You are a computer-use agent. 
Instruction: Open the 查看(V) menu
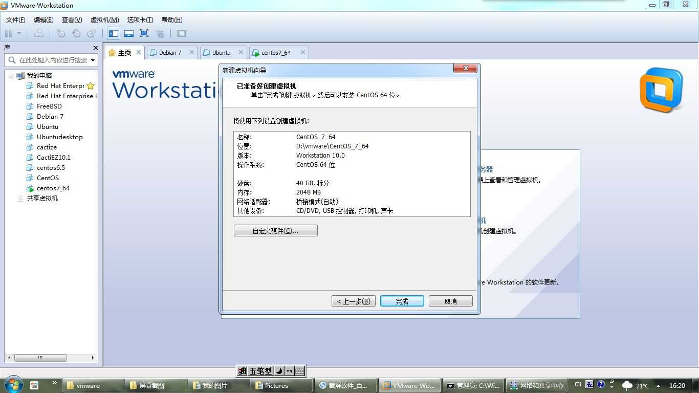tap(72, 19)
